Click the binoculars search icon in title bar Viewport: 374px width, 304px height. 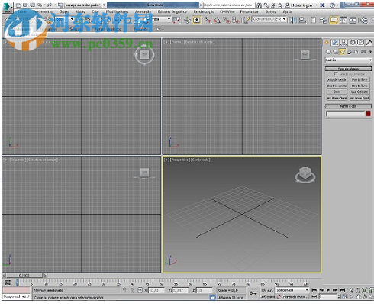click(259, 5)
